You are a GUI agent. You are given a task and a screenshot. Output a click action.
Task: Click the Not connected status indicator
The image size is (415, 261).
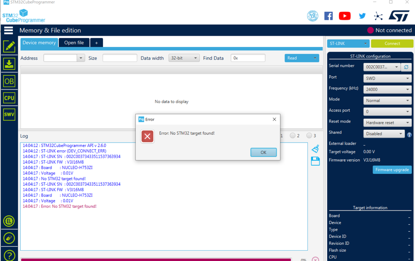[389, 30]
